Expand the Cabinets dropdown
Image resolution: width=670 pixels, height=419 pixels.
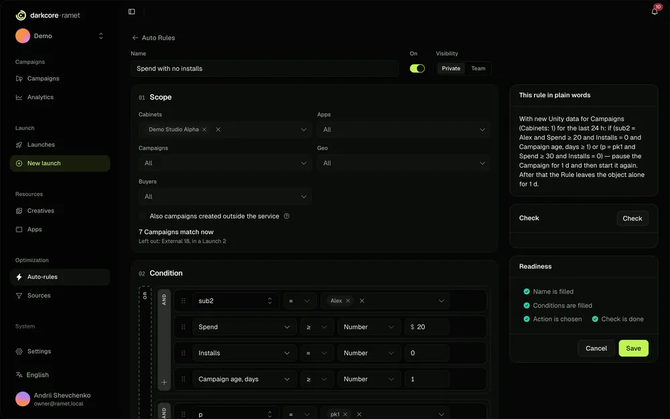(304, 129)
